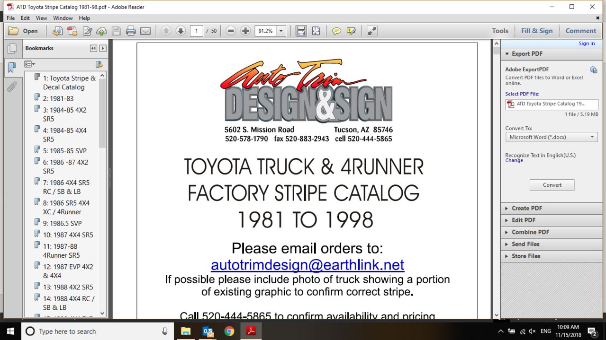The height and width of the screenshot is (340, 606).
Task: Click the Open file toolbar button
Action: click(x=23, y=31)
